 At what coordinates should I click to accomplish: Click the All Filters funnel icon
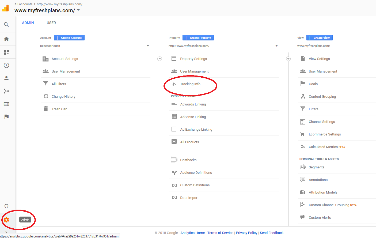[46, 84]
